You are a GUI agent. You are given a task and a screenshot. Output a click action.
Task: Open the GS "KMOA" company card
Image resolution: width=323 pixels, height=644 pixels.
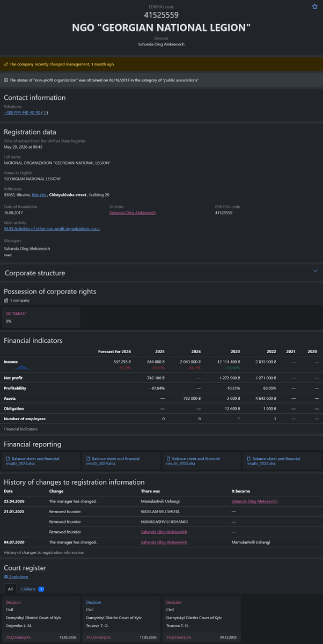coord(41,317)
